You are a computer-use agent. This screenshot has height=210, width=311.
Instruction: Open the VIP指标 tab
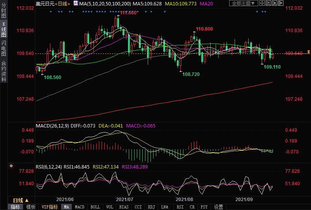coord(50,207)
